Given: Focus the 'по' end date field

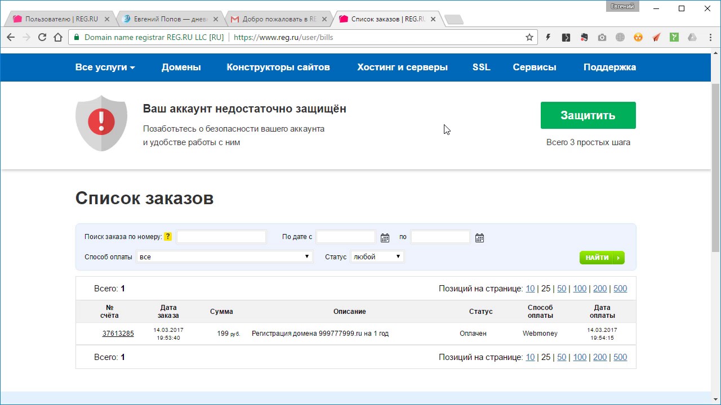Looking at the screenshot, I should 440,237.
